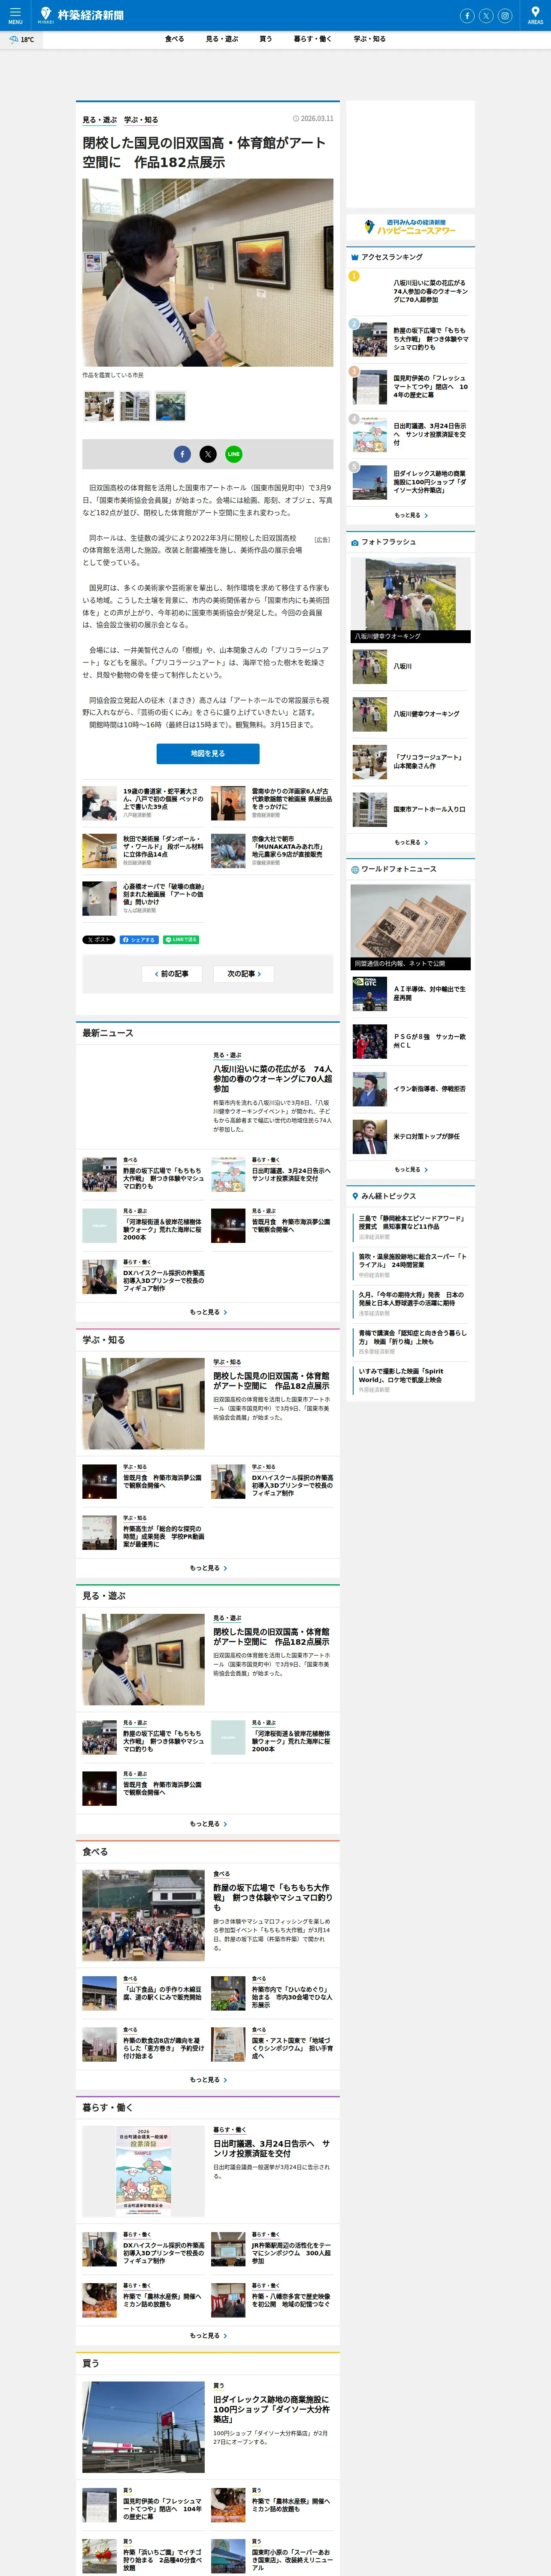The height and width of the screenshot is (2576, 551).
Task: Open 学ぶ・知る category tag above headline
Action: [x=141, y=120]
